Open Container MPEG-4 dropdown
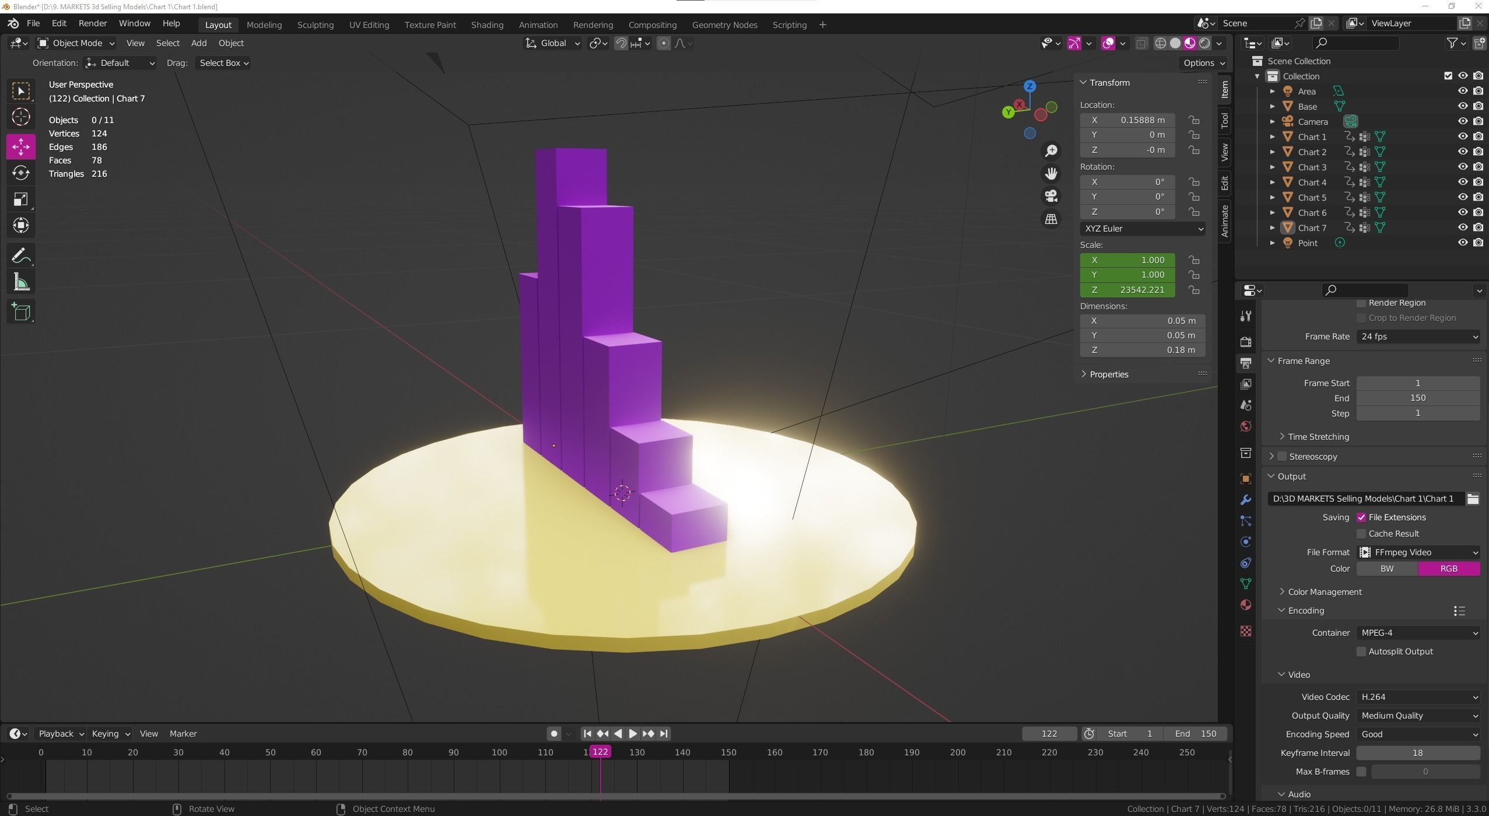Viewport: 1489px width, 816px height. [1418, 633]
